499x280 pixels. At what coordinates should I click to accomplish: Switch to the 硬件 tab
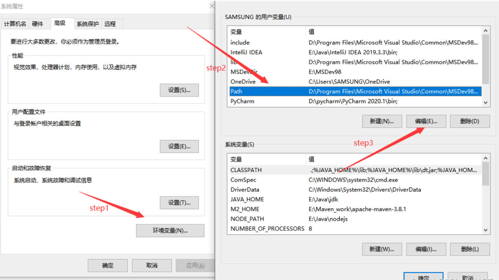(x=38, y=24)
